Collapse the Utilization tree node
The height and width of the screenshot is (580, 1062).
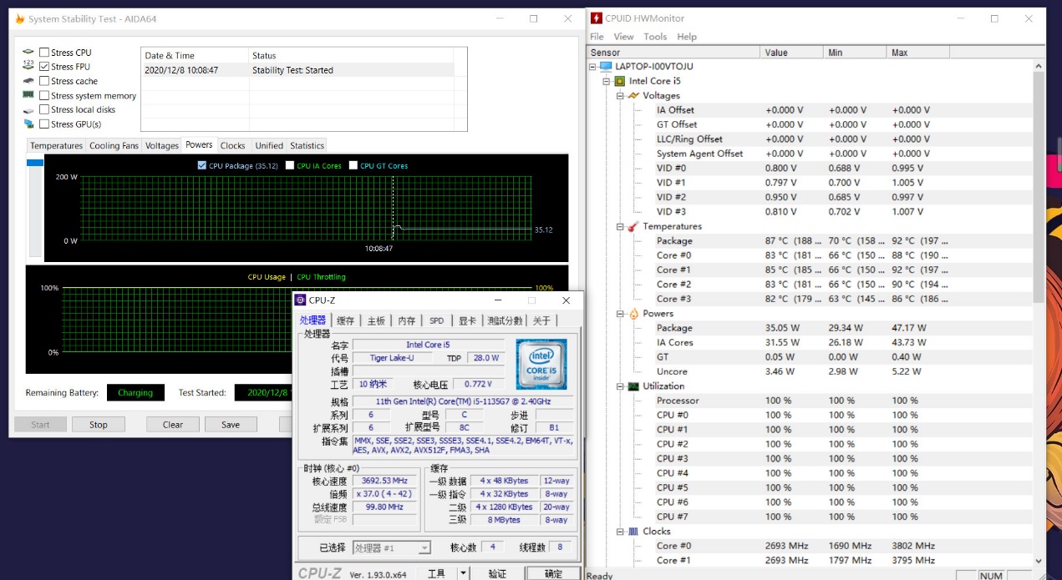[620, 386]
